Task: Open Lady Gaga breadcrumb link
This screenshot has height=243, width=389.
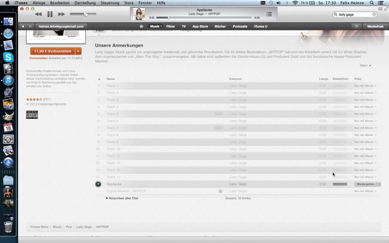Action: (84, 227)
